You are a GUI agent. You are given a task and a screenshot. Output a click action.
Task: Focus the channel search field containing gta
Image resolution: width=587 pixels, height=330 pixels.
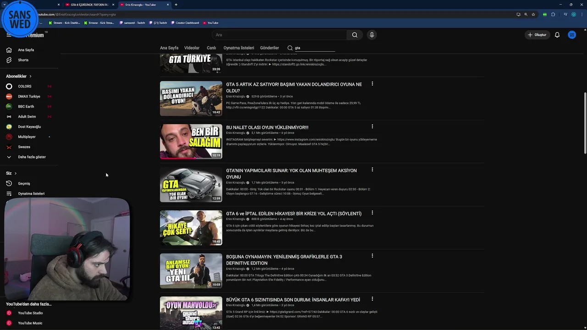315,48
